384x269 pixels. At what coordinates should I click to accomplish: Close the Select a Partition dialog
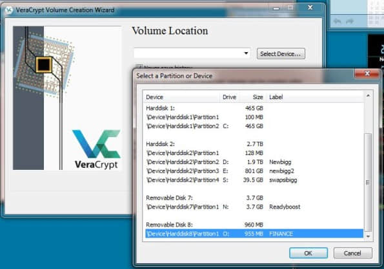367,73
